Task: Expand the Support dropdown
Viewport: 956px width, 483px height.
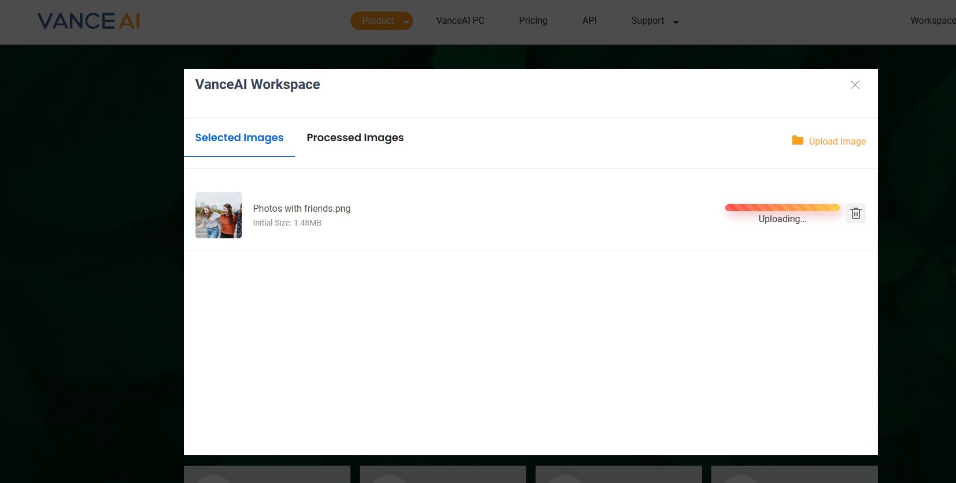Action: click(x=655, y=21)
